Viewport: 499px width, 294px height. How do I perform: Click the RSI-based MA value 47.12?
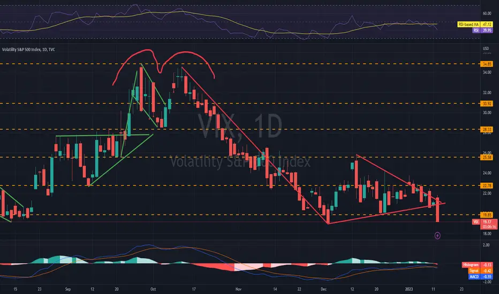point(487,24)
